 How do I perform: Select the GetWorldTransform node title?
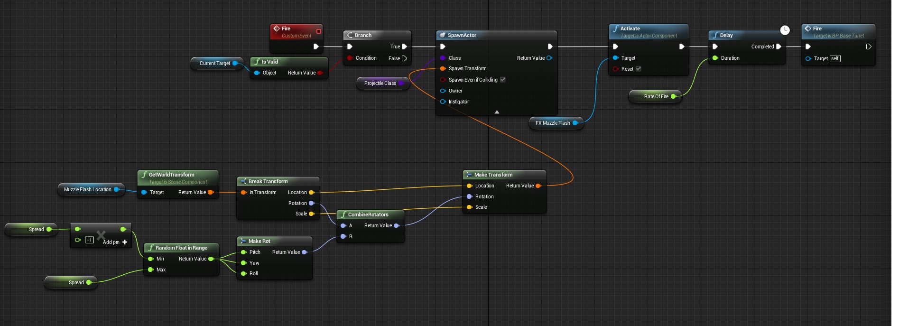pos(172,175)
